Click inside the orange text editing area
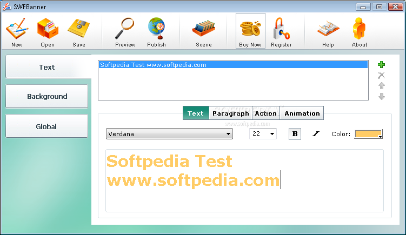 tap(244, 180)
